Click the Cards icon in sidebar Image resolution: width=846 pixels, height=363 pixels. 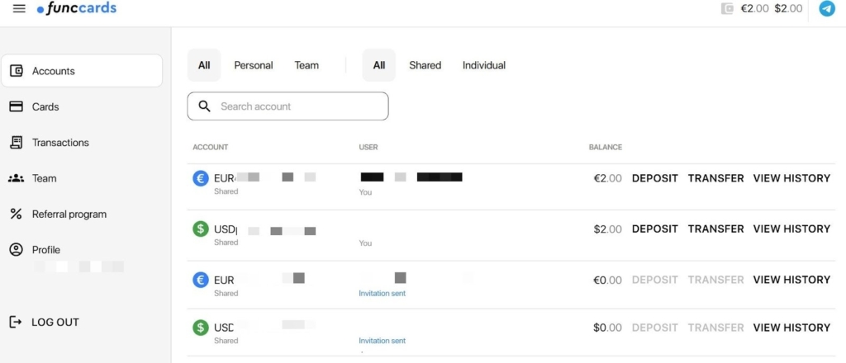(x=17, y=106)
